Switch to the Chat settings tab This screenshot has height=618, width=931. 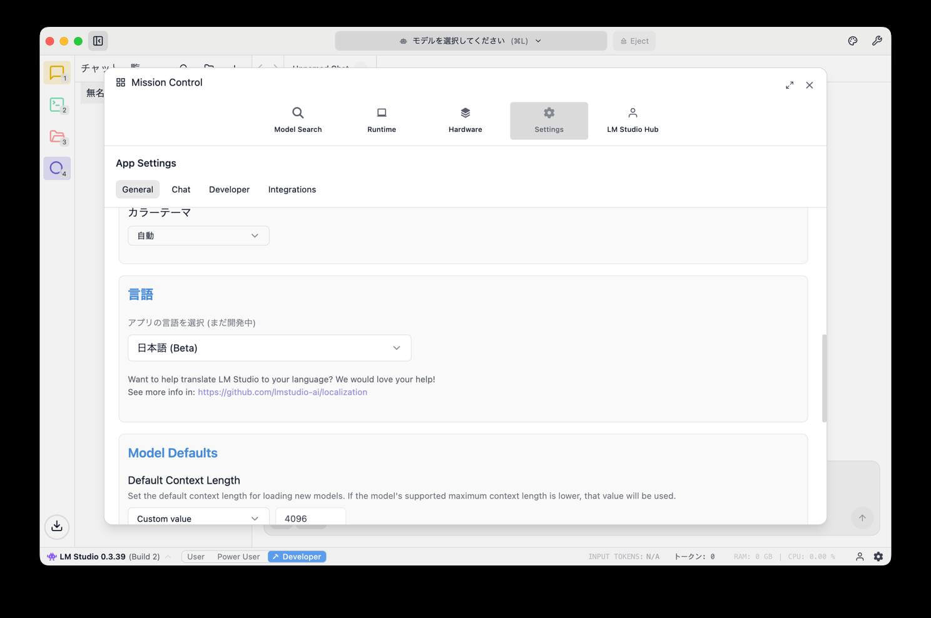[x=181, y=189]
